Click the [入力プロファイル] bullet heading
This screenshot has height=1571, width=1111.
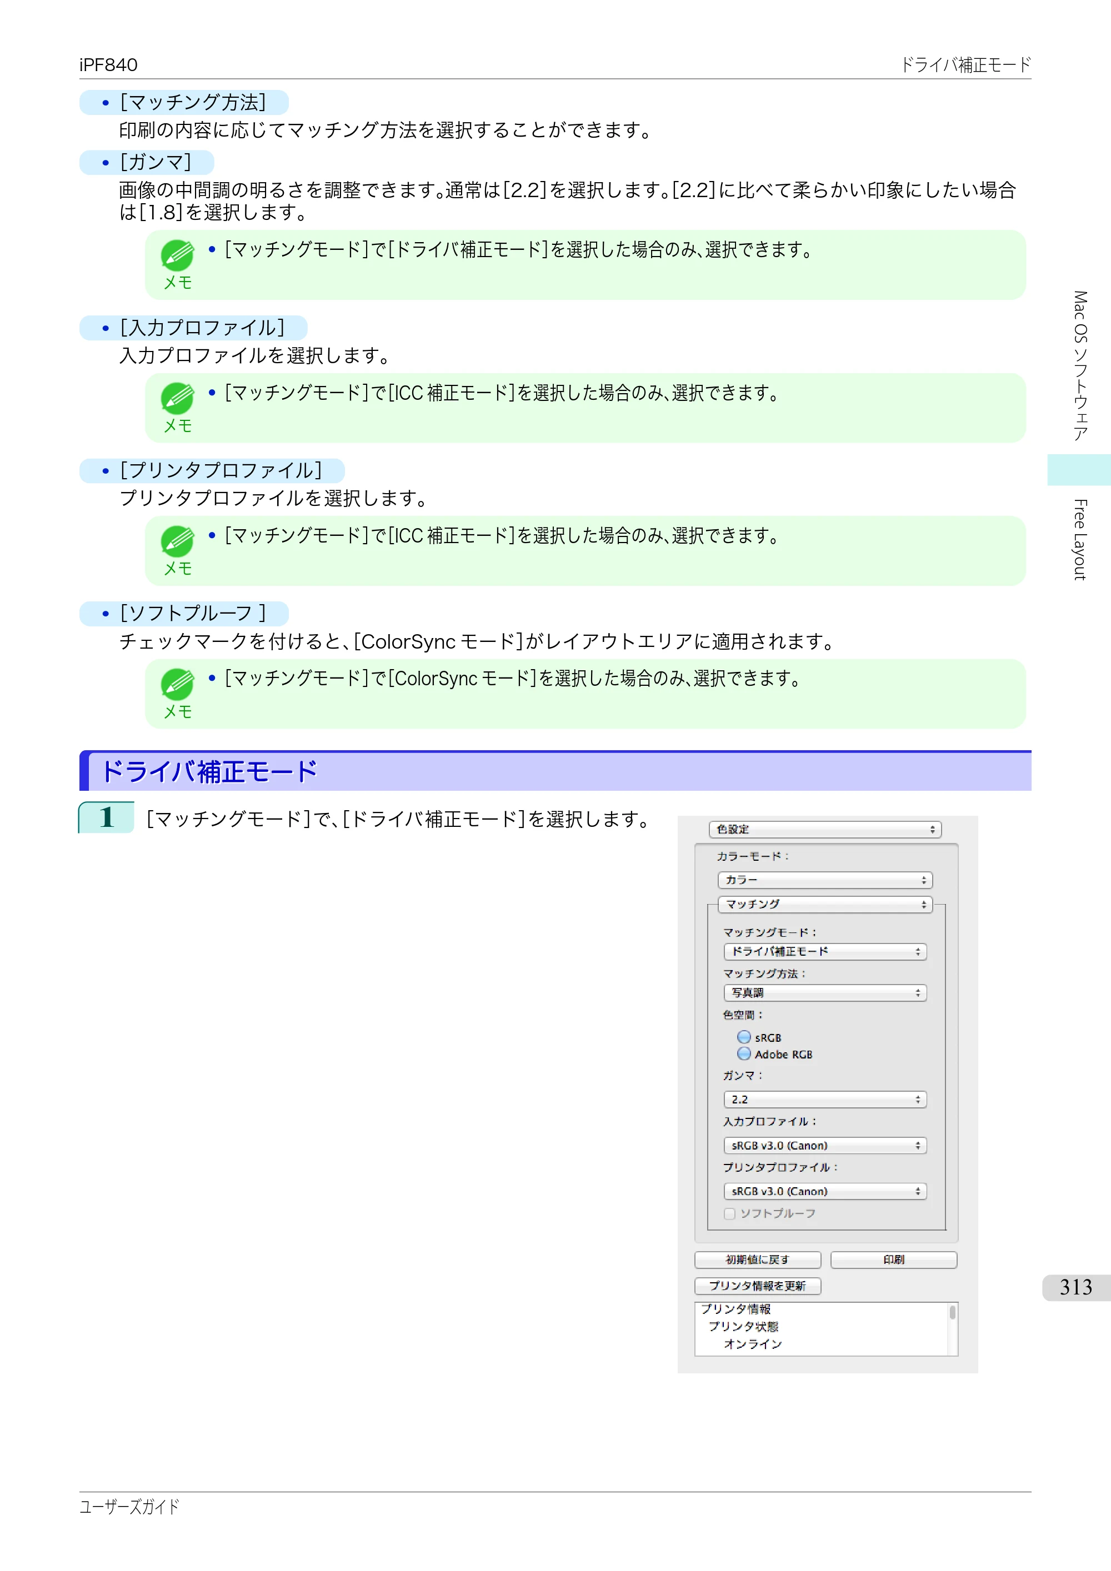click(194, 328)
